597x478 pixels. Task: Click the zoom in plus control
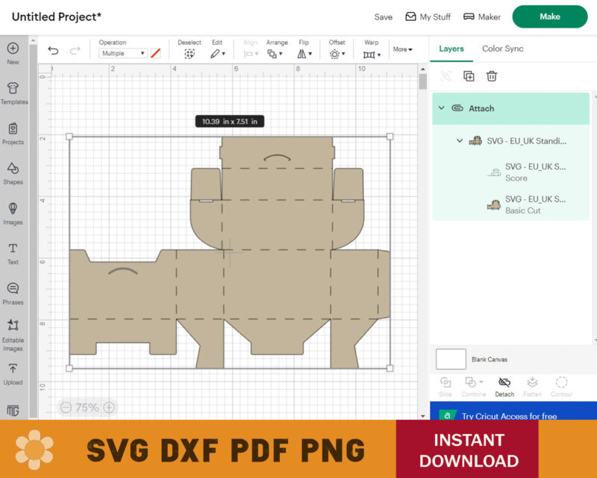(x=109, y=407)
